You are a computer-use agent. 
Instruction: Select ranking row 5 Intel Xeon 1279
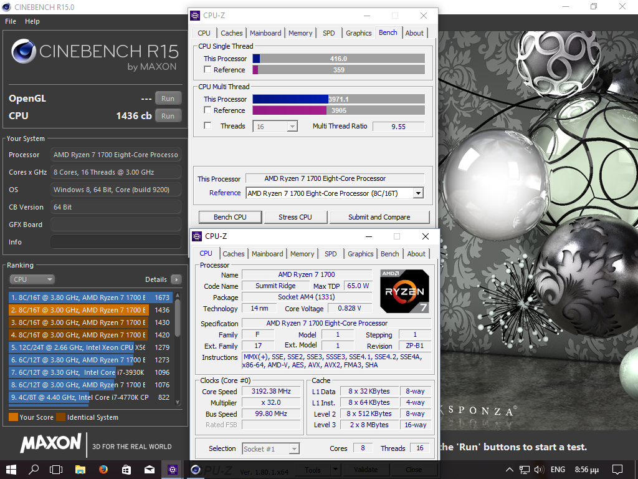90,347
